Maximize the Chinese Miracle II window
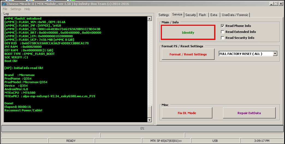The width and height of the screenshot is (285, 144). coord(276,4)
